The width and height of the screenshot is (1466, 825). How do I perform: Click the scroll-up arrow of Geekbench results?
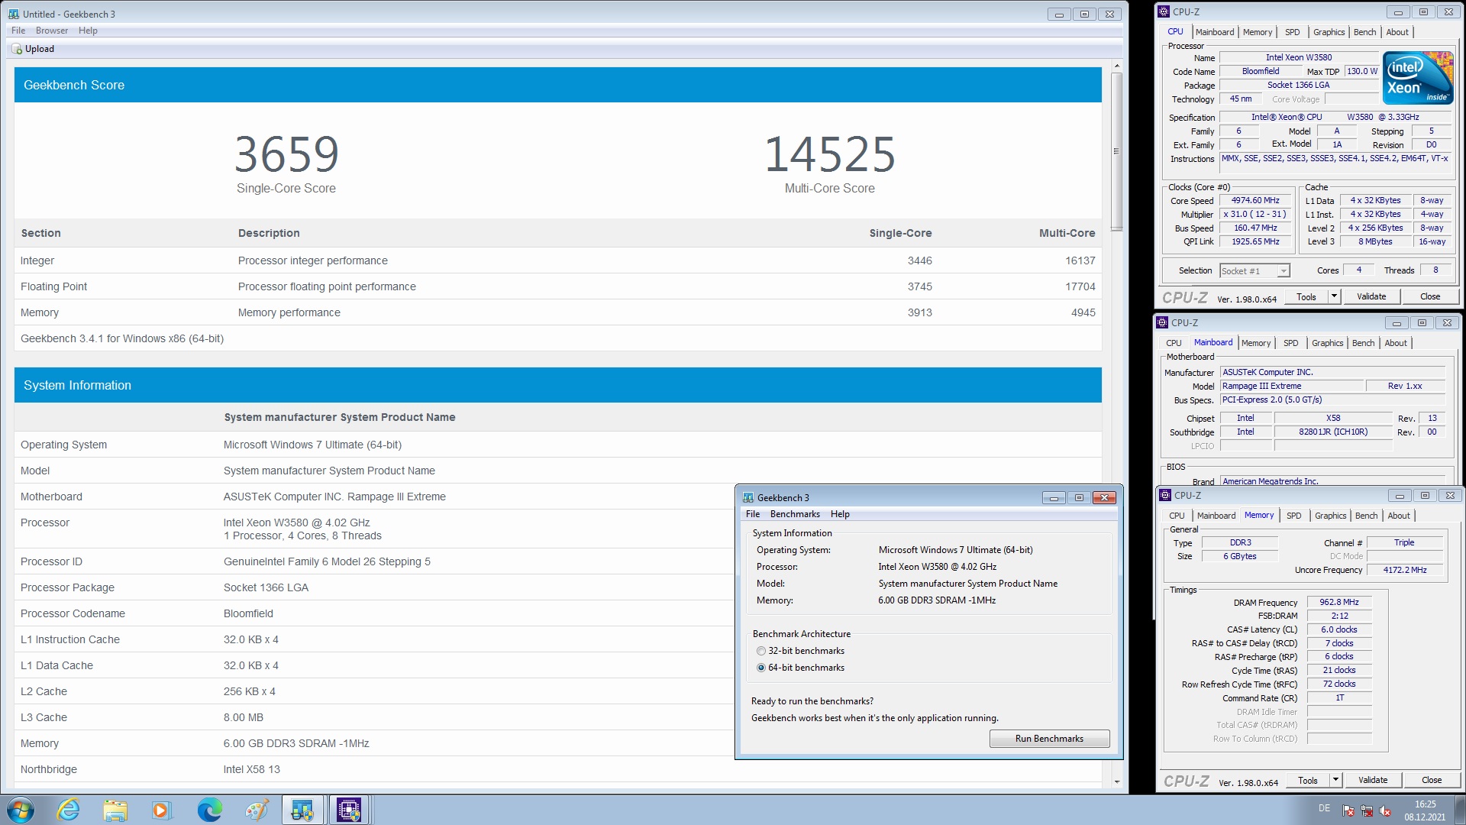(1116, 66)
